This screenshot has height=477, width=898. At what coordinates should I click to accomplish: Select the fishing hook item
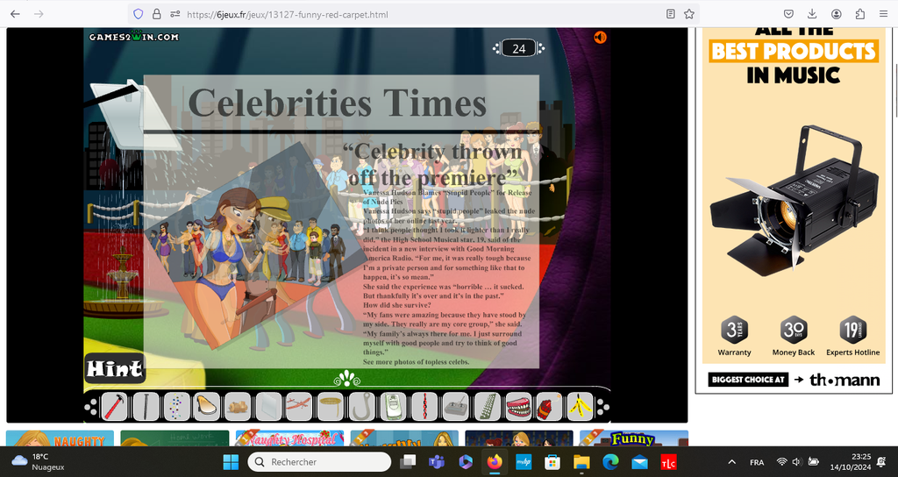(x=361, y=406)
